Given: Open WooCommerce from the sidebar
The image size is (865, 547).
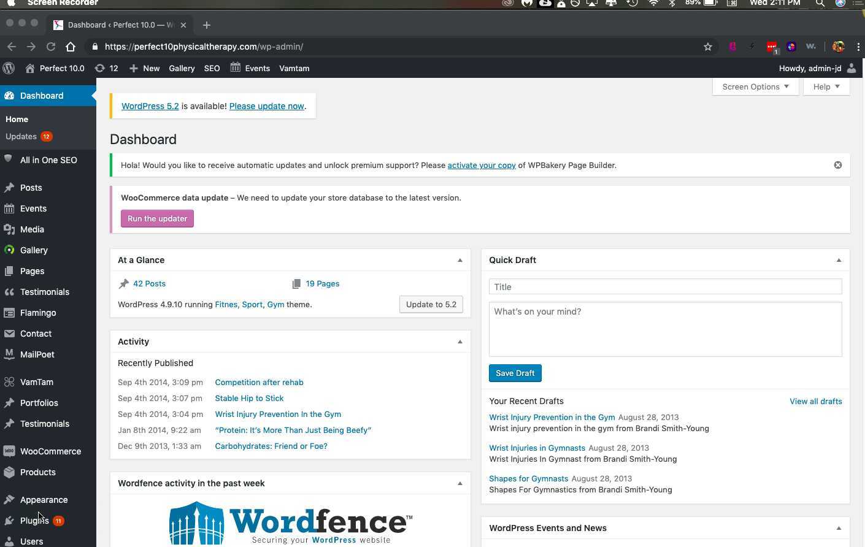Looking at the screenshot, I should [x=50, y=451].
